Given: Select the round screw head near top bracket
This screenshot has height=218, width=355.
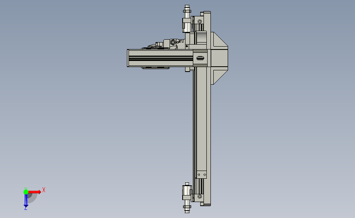Looking at the screenshot, I should pos(200,22).
